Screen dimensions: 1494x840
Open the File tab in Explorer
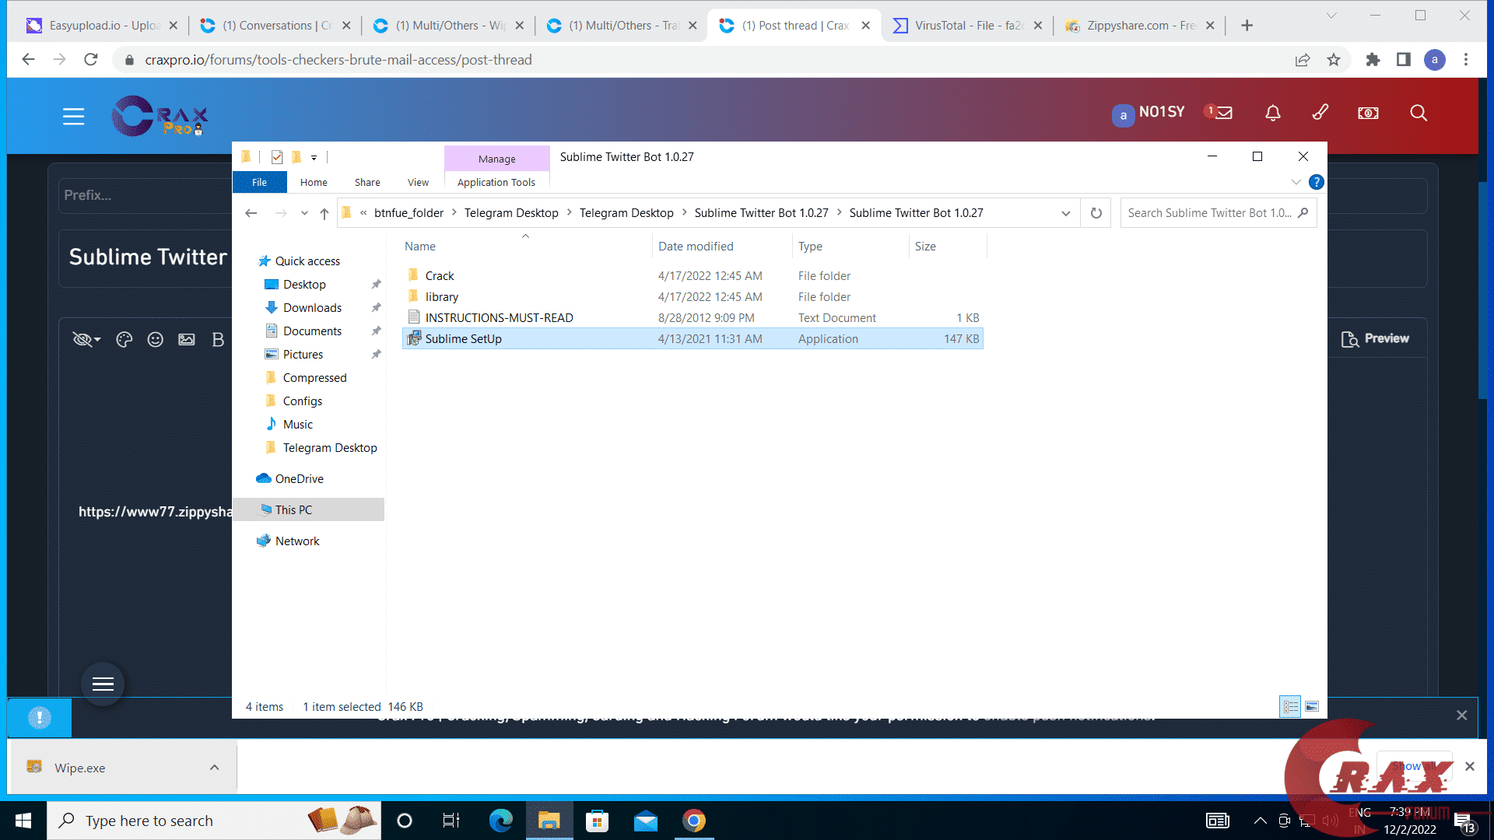[260, 182]
